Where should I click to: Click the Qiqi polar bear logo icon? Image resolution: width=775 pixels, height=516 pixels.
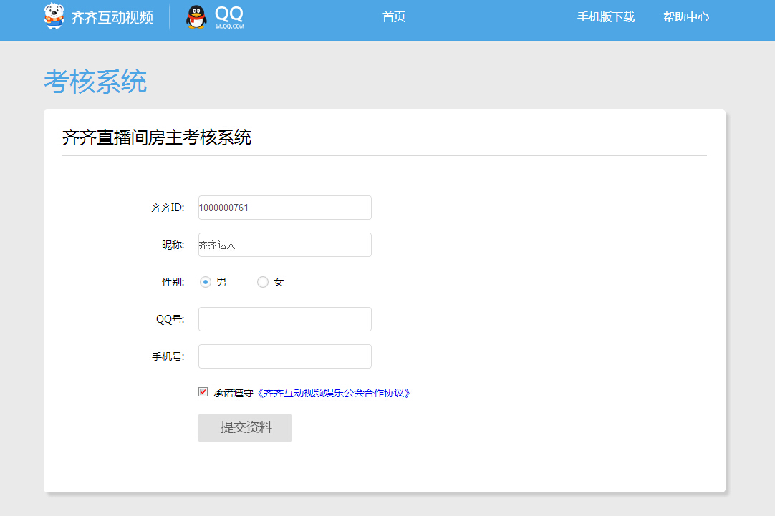tap(54, 16)
